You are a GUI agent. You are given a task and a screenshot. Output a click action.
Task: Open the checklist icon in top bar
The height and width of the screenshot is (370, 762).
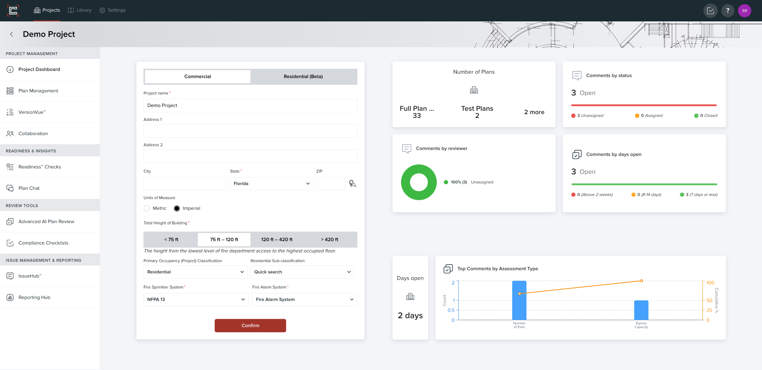tap(710, 11)
